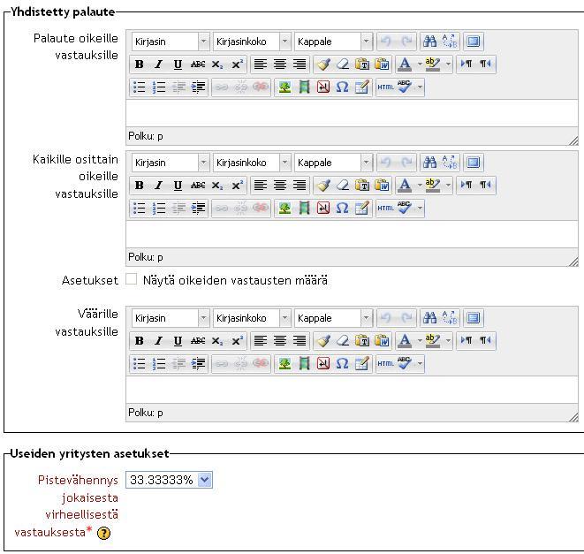Open Kappale format dropdown in Palaute oikeille editor
Image resolution: width=584 pixels, height=554 pixels.
(333, 42)
